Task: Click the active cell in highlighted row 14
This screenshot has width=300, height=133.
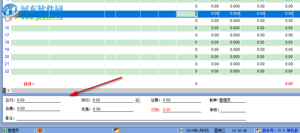Action: (x=187, y=13)
